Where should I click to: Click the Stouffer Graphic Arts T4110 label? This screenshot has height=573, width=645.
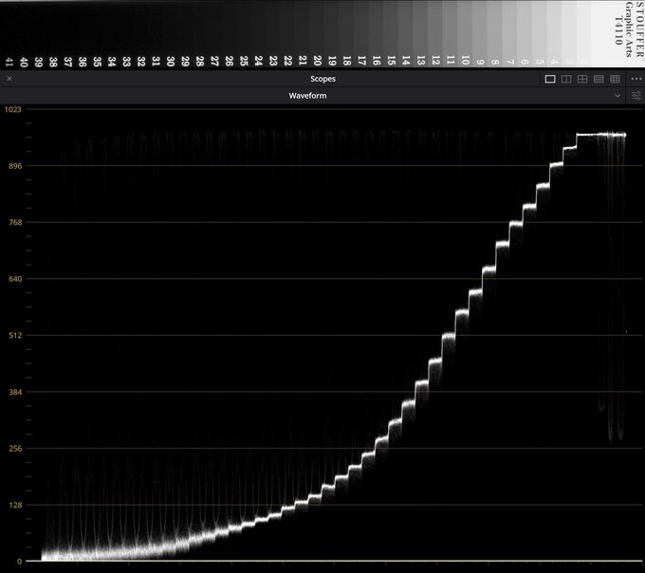pyautogui.click(x=630, y=28)
